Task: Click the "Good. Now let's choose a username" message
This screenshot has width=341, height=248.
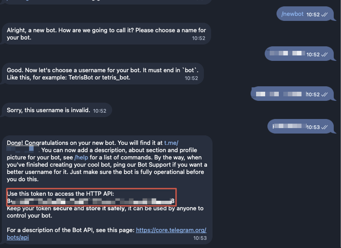Action: pyautogui.click(x=103, y=74)
